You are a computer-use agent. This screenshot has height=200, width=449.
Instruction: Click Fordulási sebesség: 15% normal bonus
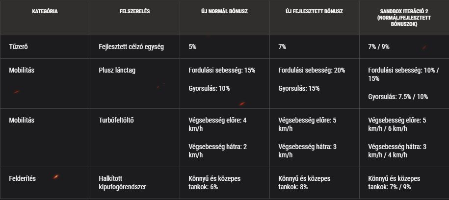(222, 71)
